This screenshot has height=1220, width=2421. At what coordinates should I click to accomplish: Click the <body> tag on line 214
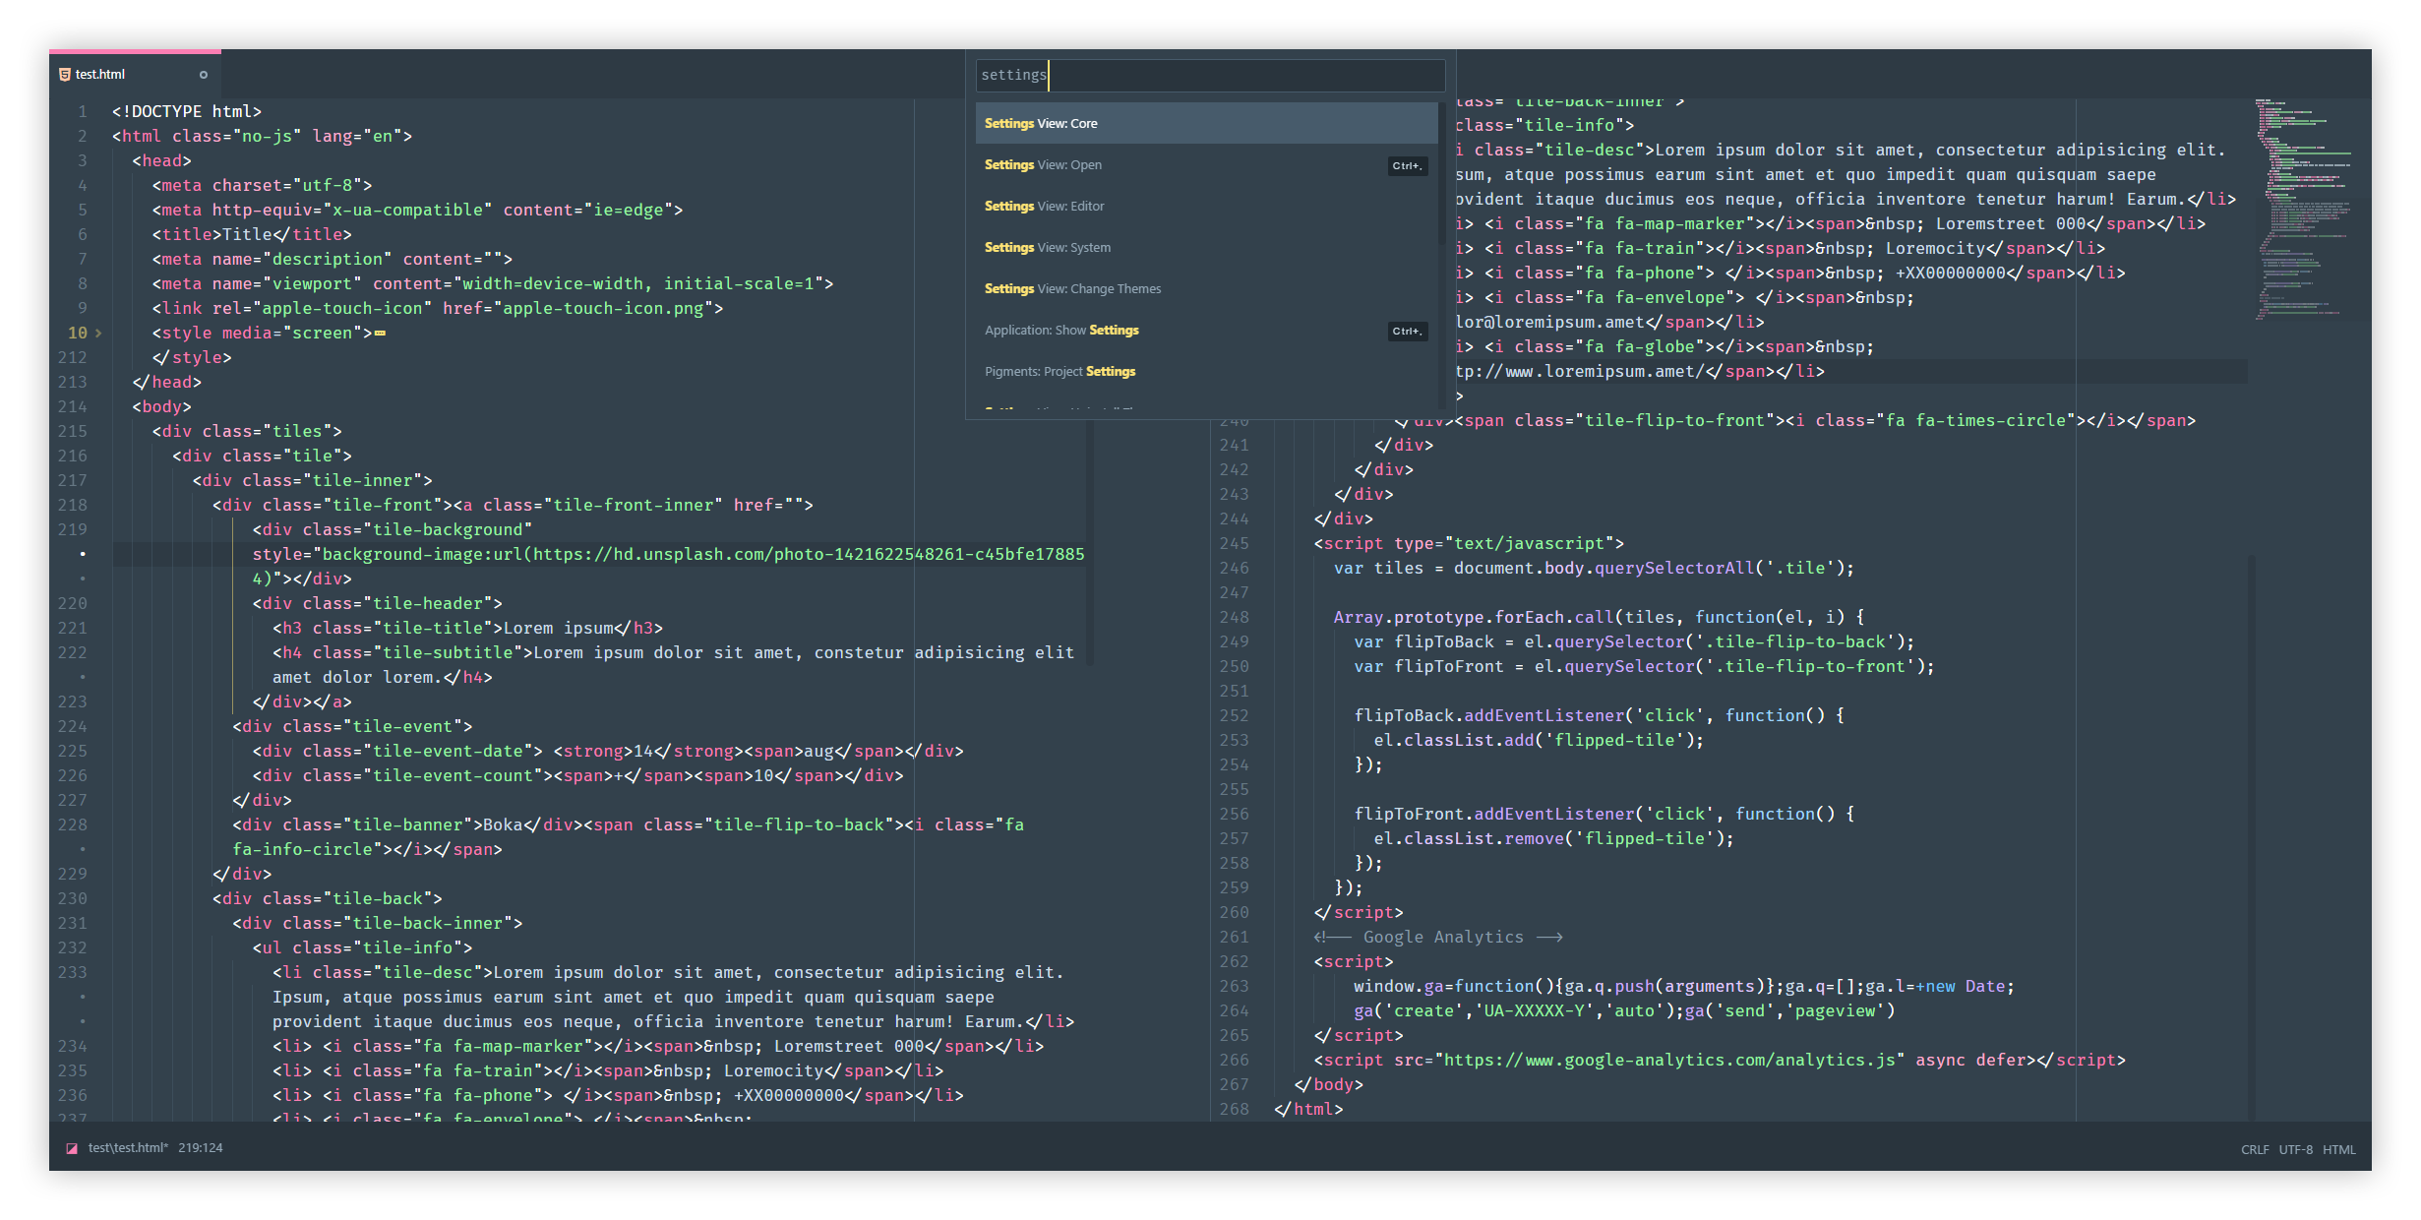pyautogui.click(x=162, y=406)
